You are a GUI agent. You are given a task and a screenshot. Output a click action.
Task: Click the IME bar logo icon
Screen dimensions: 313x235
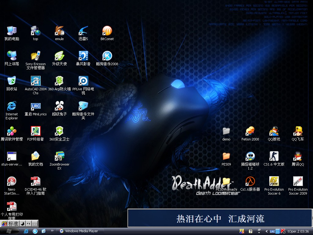pos(4,223)
